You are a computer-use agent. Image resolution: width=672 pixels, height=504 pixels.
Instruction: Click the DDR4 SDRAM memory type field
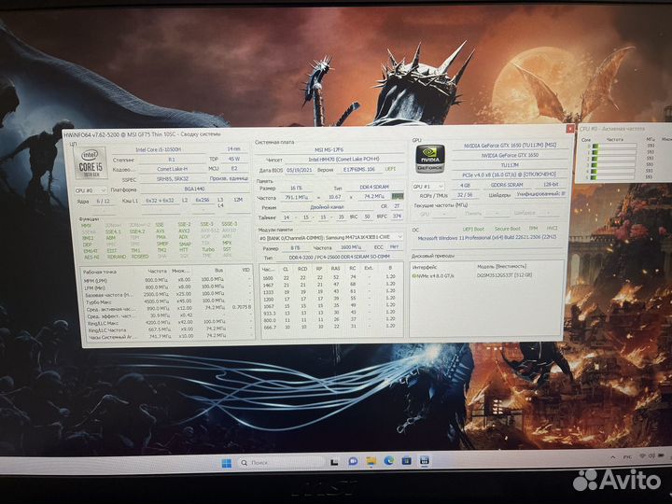click(x=374, y=188)
